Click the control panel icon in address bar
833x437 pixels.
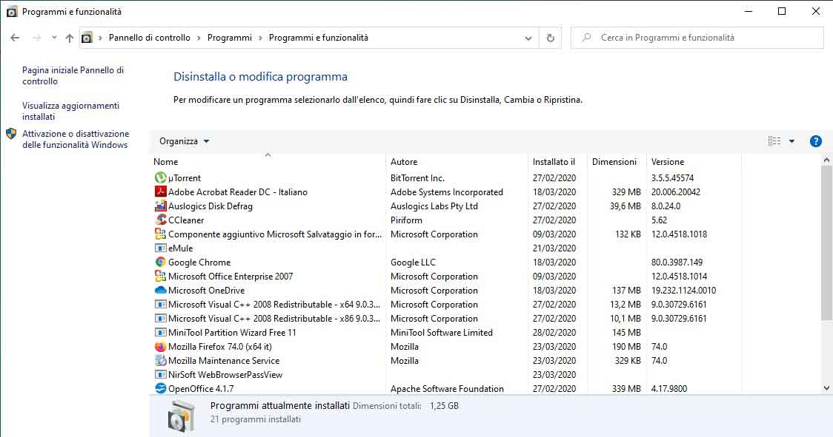[x=87, y=38]
